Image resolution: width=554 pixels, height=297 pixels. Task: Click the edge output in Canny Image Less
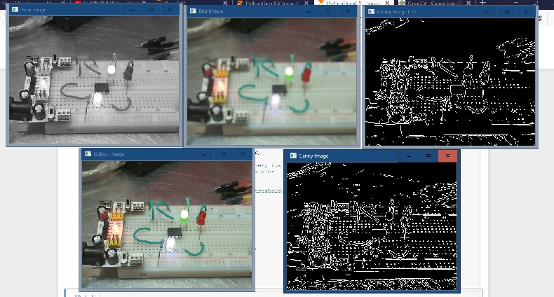[x=450, y=82]
